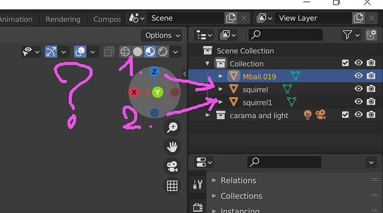The width and height of the screenshot is (383, 213).
Task: Click the pan view hand icon
Action: [172, 147]
